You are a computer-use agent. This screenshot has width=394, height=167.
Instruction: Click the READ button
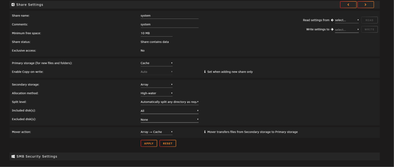pos(370,20)
